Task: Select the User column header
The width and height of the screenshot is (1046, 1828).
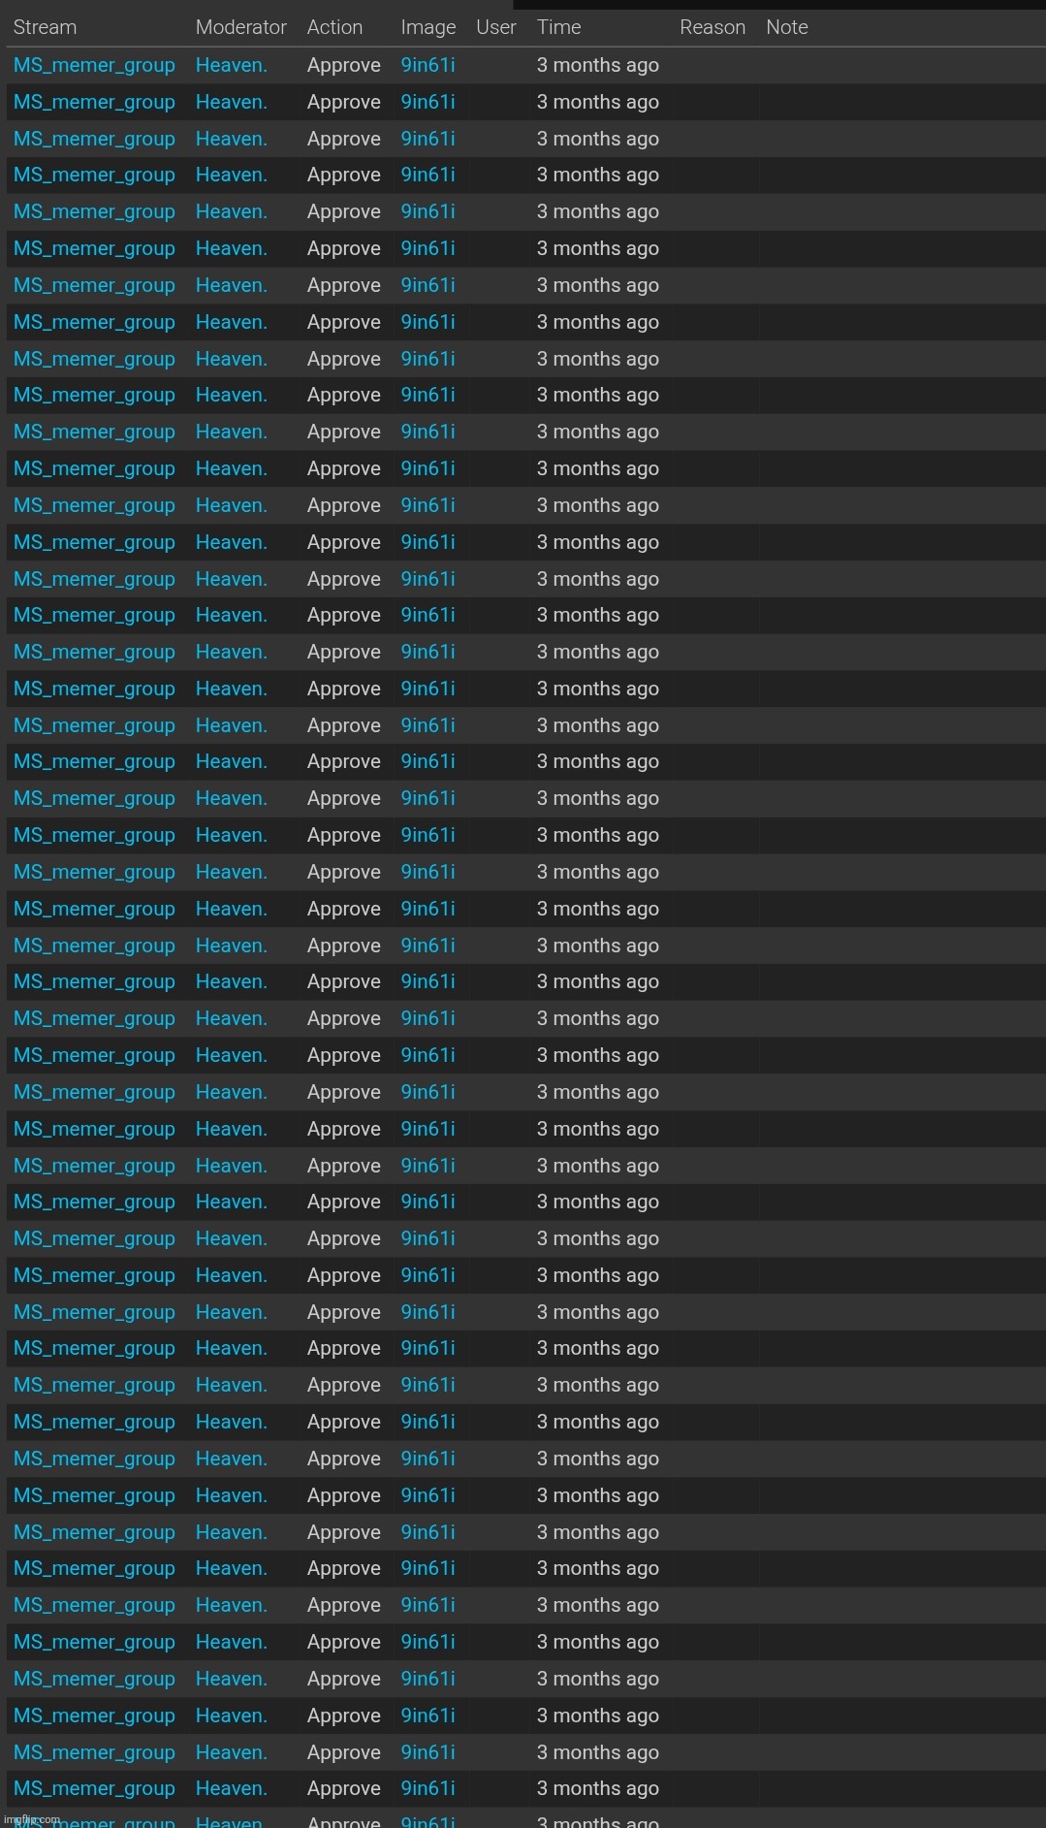Action: pos(495,27)
